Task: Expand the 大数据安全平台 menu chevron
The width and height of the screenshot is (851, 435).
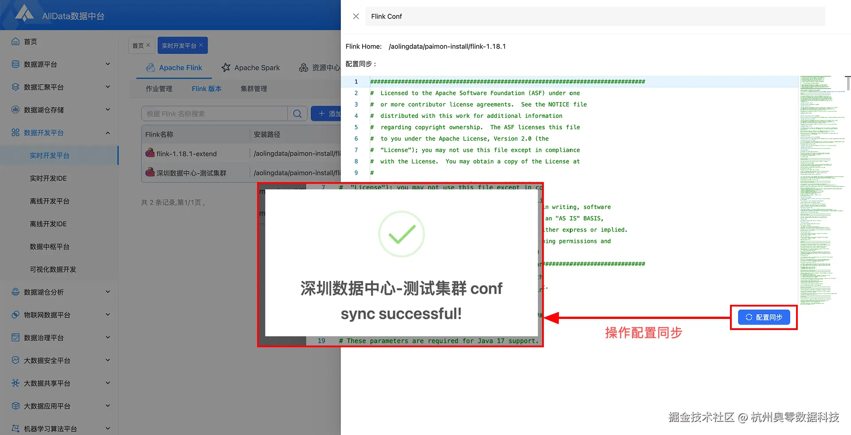Action: tap(108, 360)
